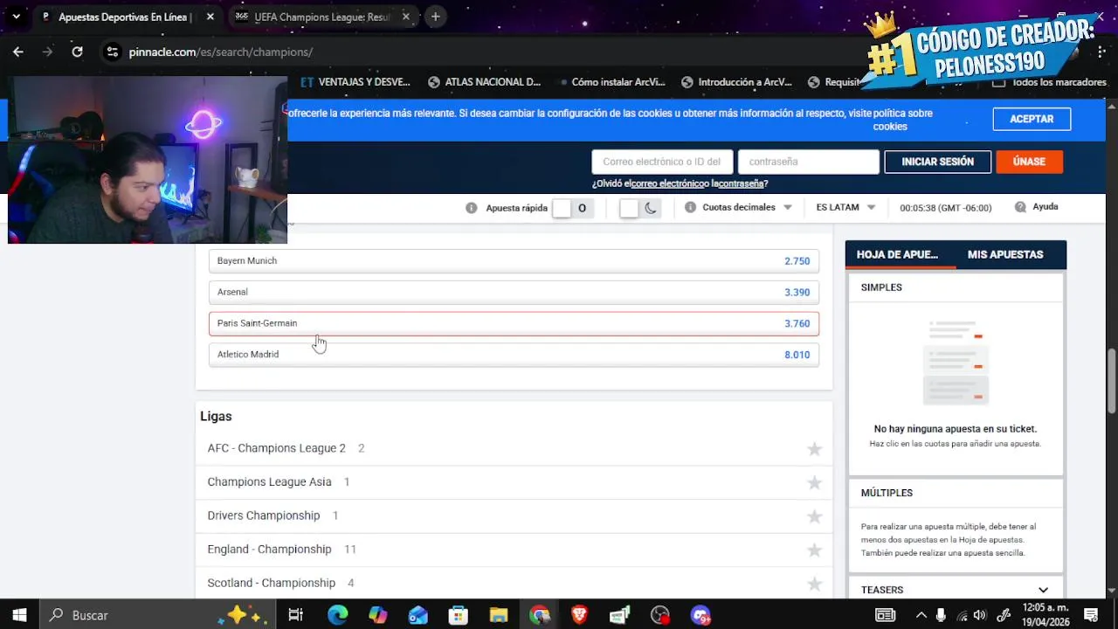This screenshot has width=1118, height=629.
Task: Open Copilot from taskbar
Action: click(x=377, y=615)
